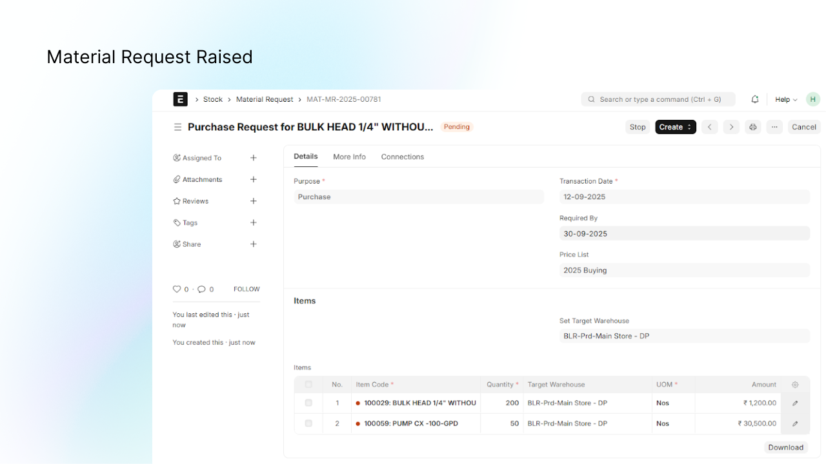Viewport: 826px width, 464px height.
Task: Open the three-dots more menu
Action: coord(774,127)
